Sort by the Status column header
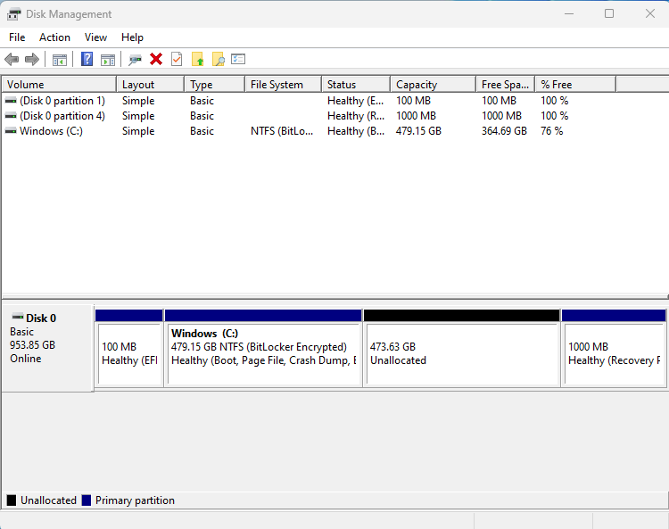669x529 pixels. coord(356,85)
